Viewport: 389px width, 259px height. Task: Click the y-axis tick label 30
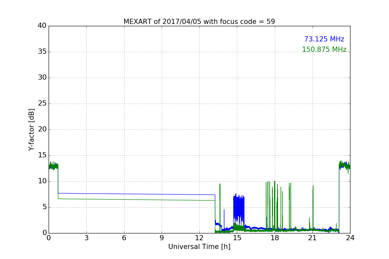pos(42,78)
